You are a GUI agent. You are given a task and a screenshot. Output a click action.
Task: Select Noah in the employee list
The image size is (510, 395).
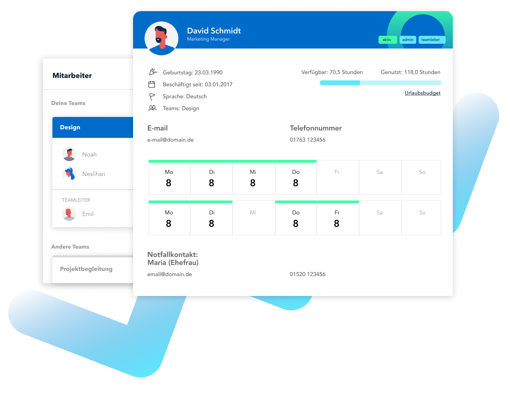click(x=89, y=154)
